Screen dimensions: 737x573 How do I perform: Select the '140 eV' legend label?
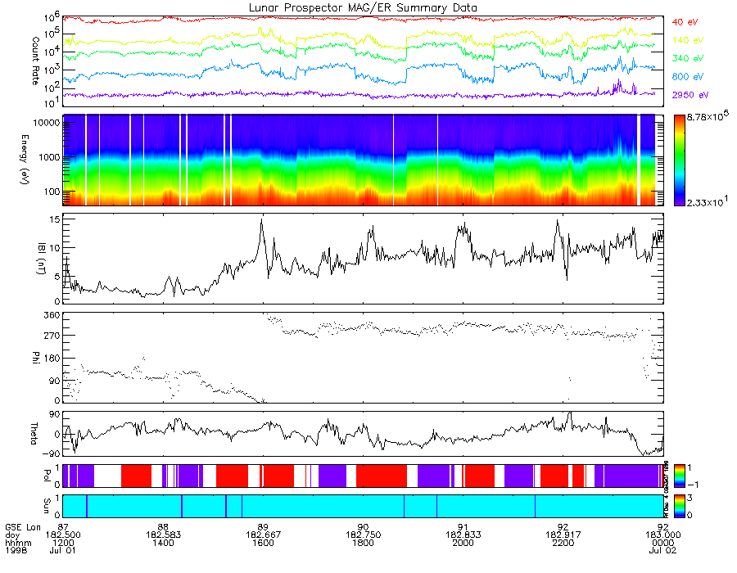[x=688, y=40]
